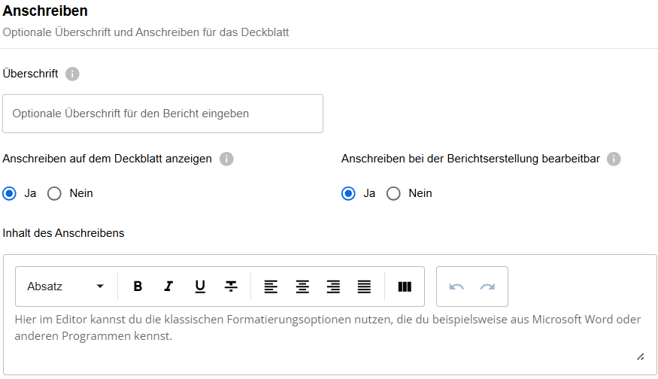
Task: Click the 'Anschreiben' section heading
Action: tap(45, 11)
